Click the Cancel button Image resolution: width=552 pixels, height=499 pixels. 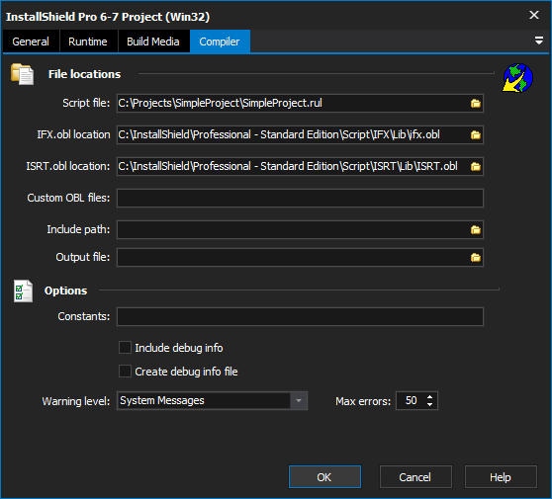[415, 477]
